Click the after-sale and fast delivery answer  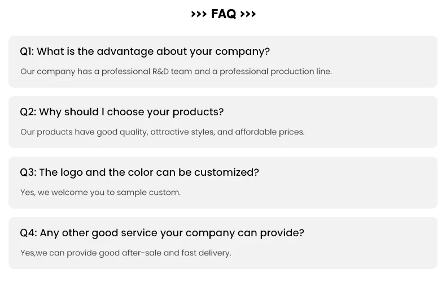pyautogui.click(x=125, y=253)
